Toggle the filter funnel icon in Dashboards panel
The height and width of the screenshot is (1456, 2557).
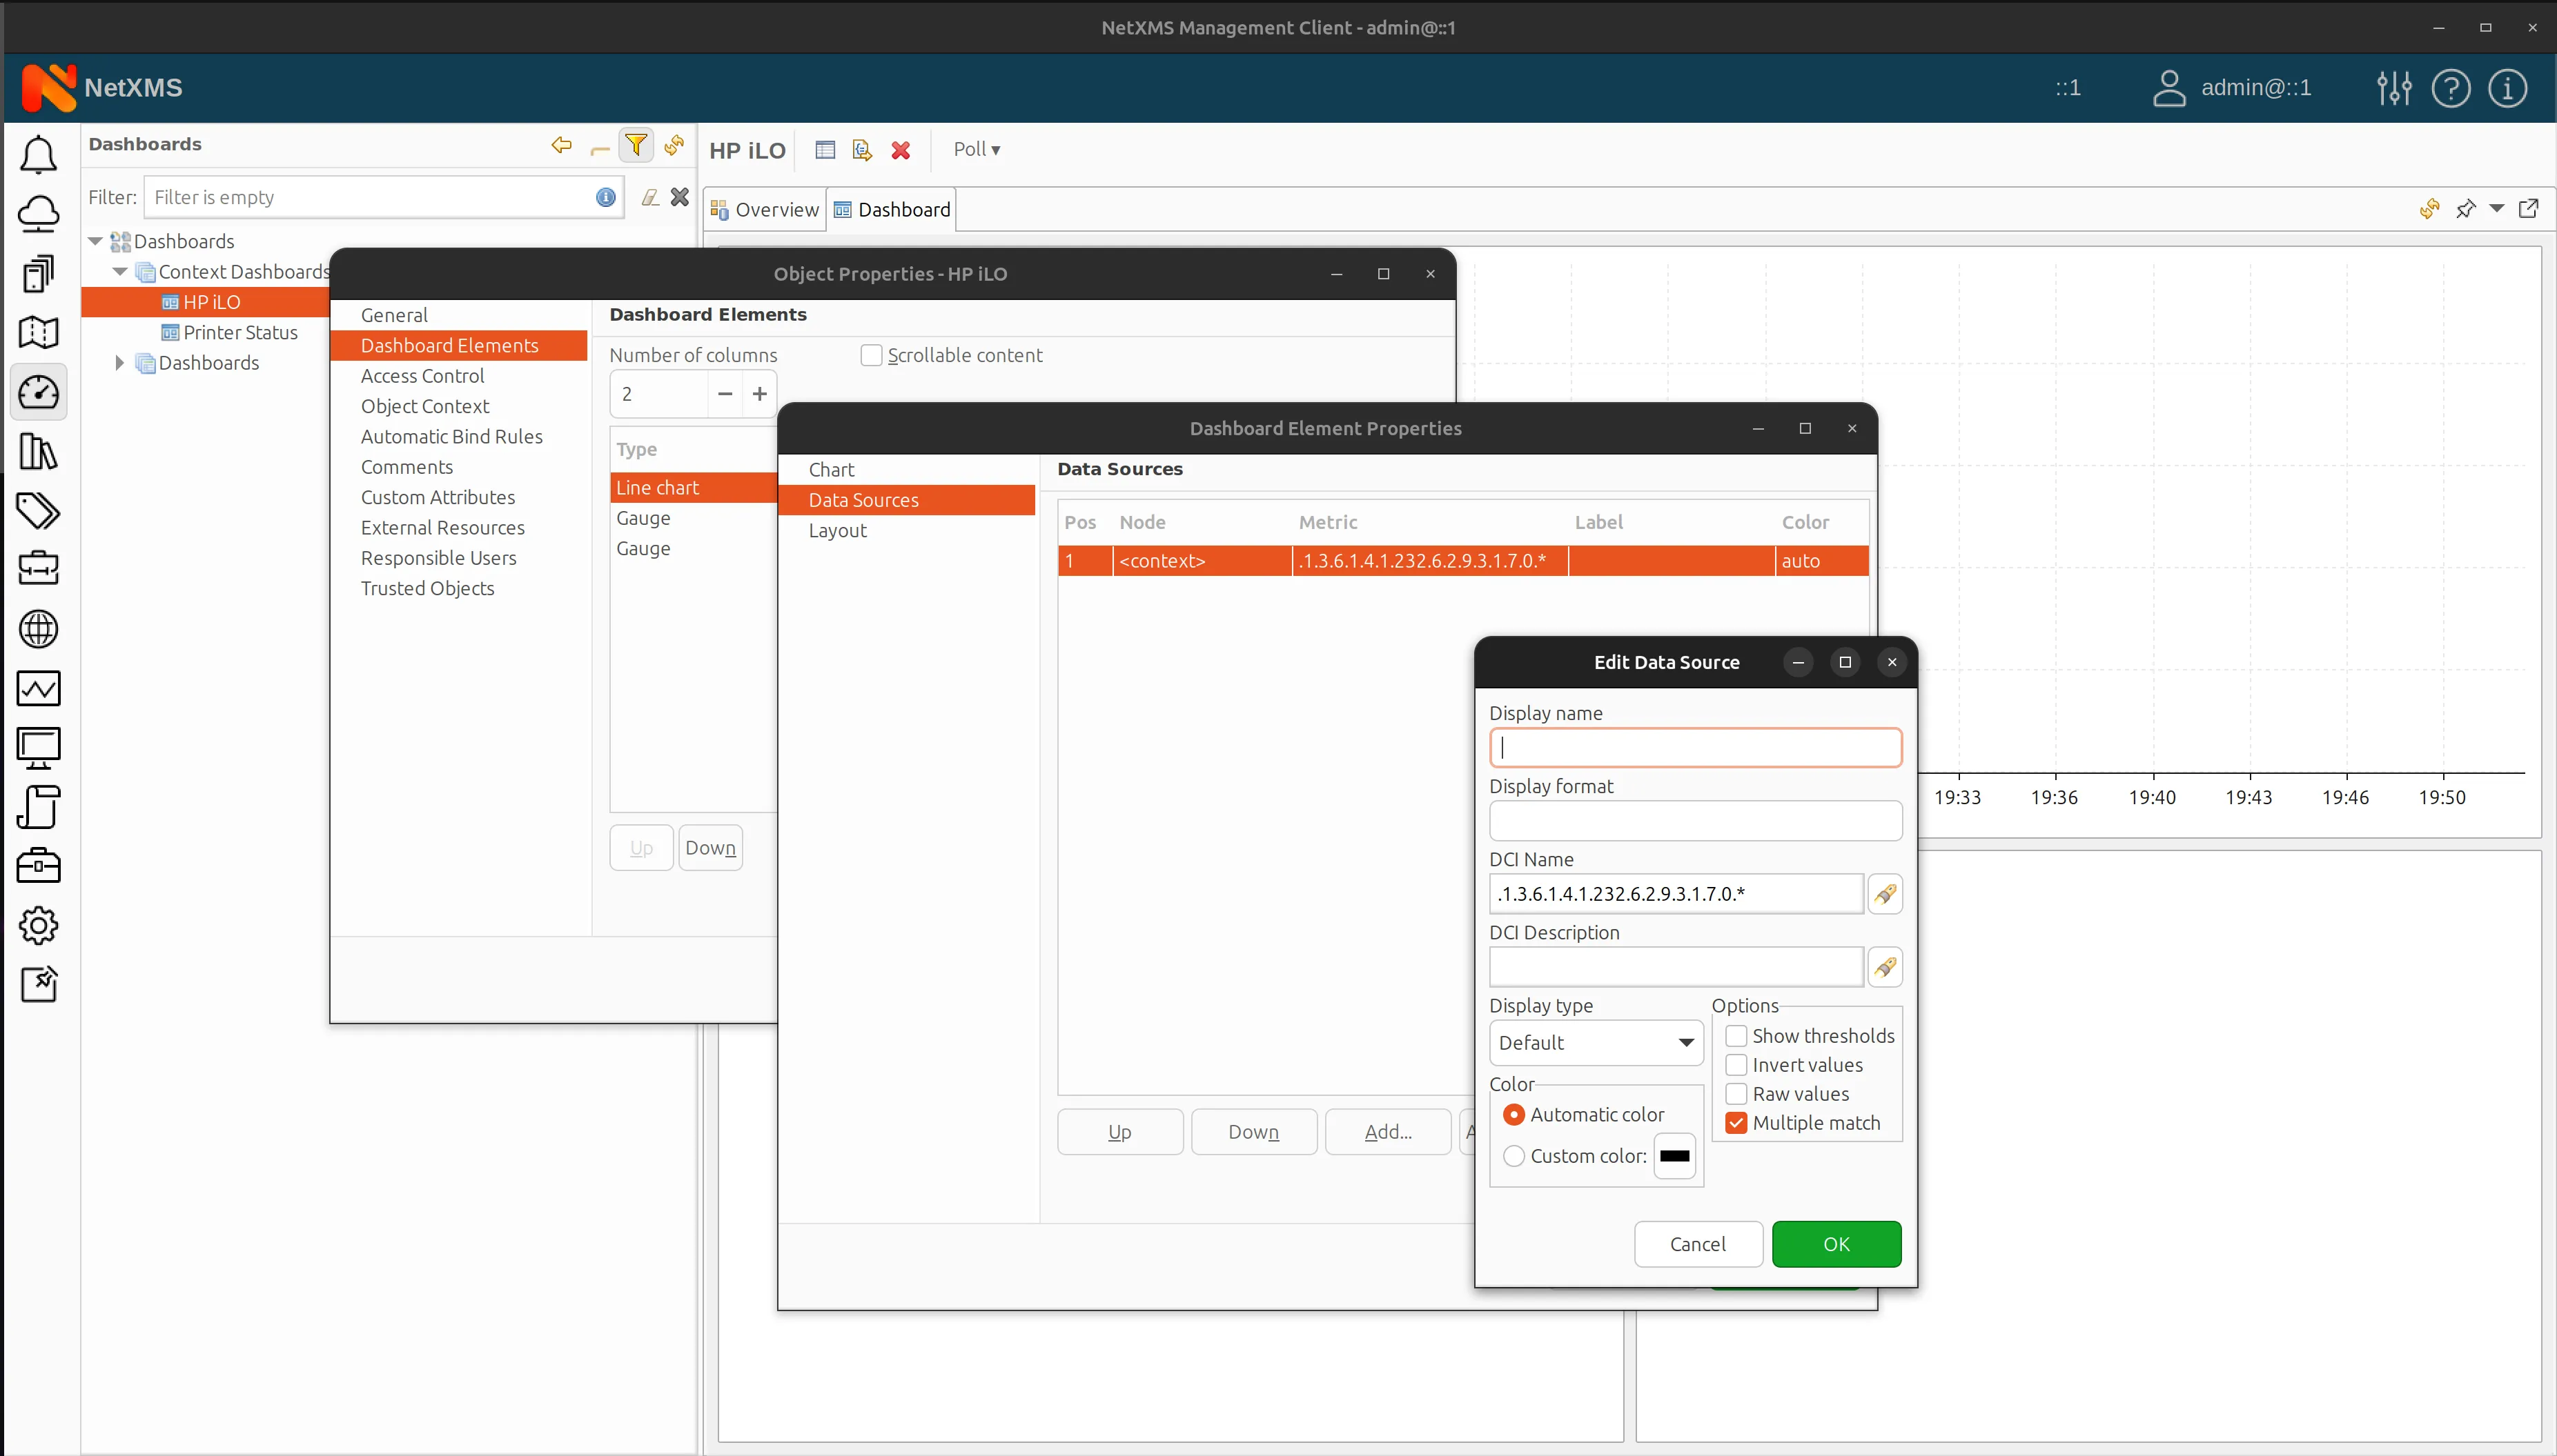pyautogui.click(x=635, y=146)
